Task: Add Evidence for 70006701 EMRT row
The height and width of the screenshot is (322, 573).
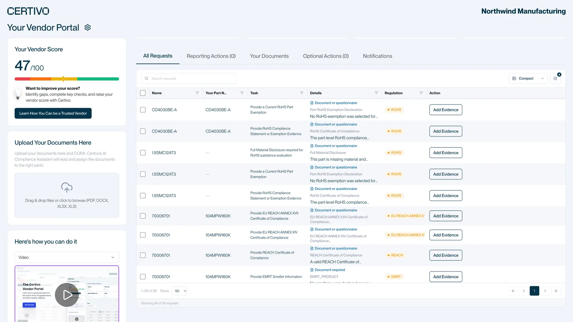Action: tap(446, 277)
